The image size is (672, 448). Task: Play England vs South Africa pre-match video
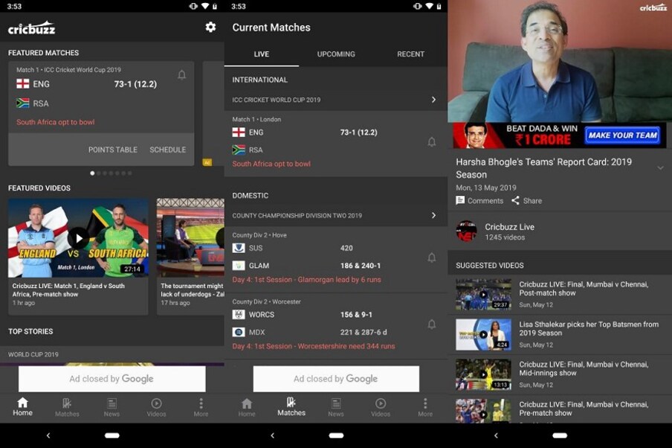tap(79, 237)
